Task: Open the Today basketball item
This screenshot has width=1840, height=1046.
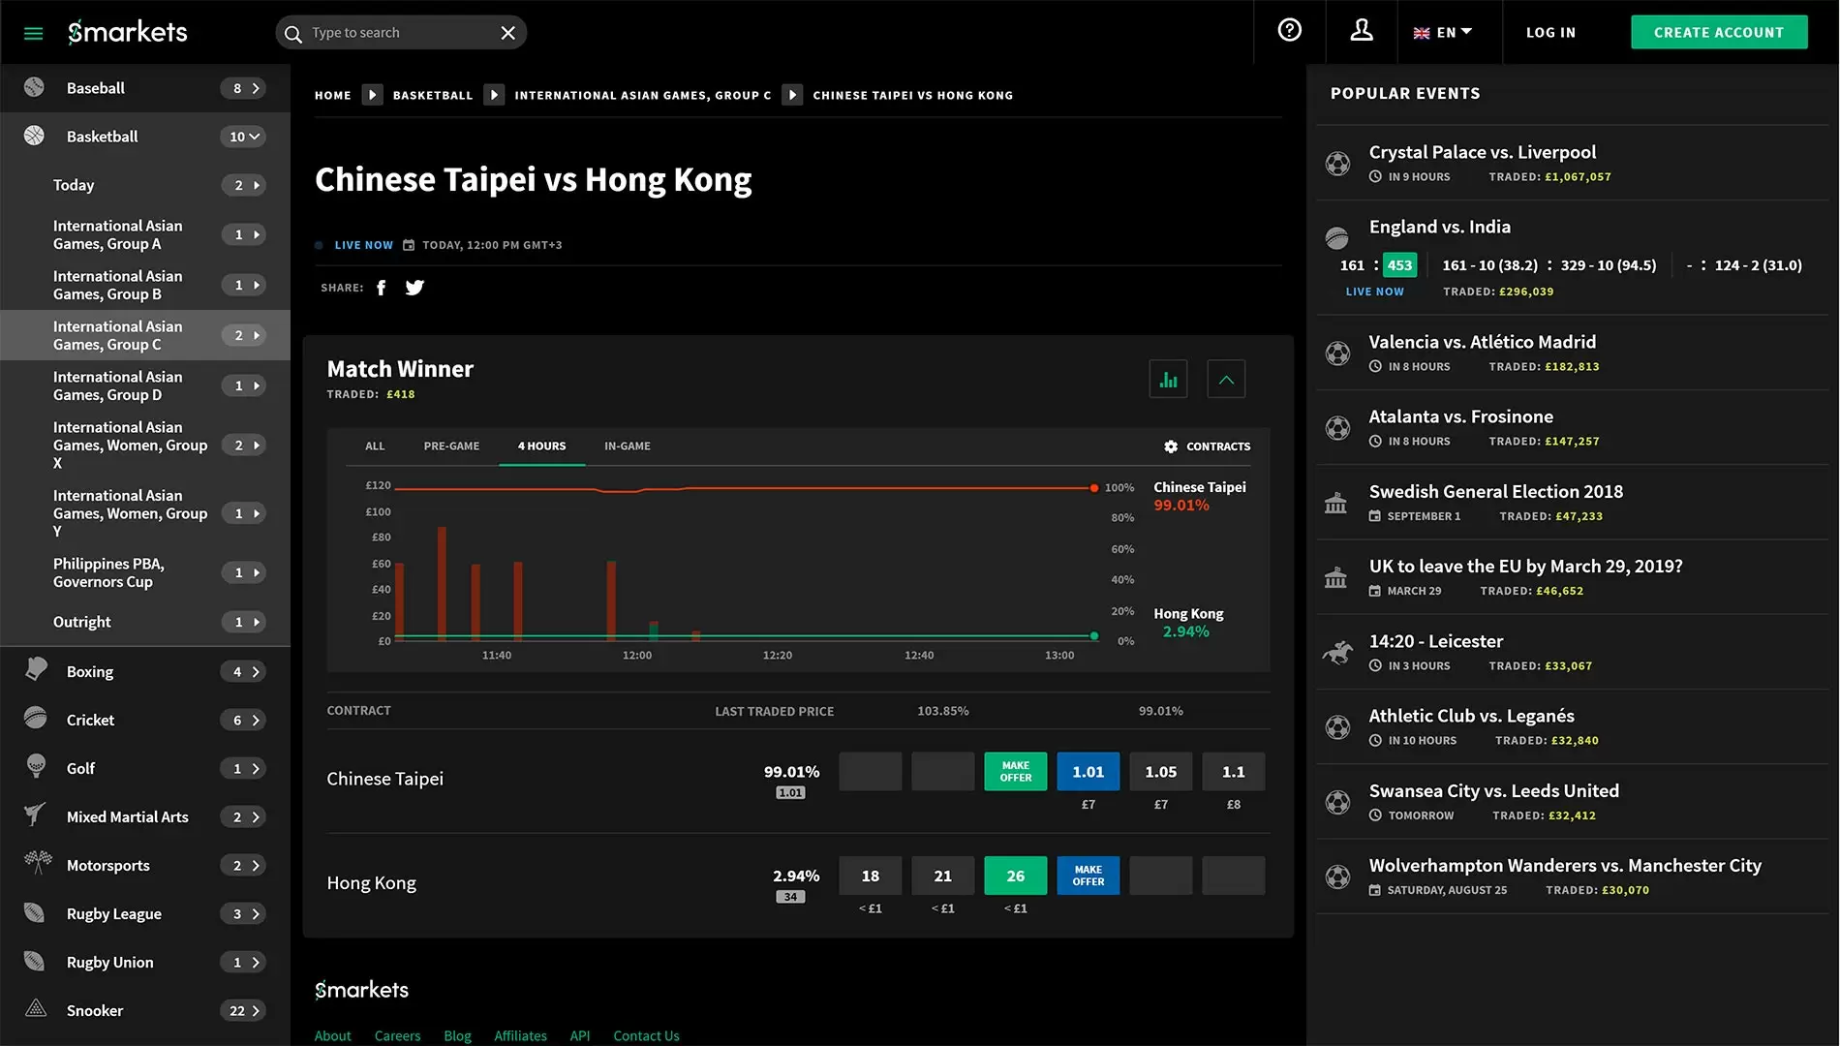Action: tap(145, 185)
